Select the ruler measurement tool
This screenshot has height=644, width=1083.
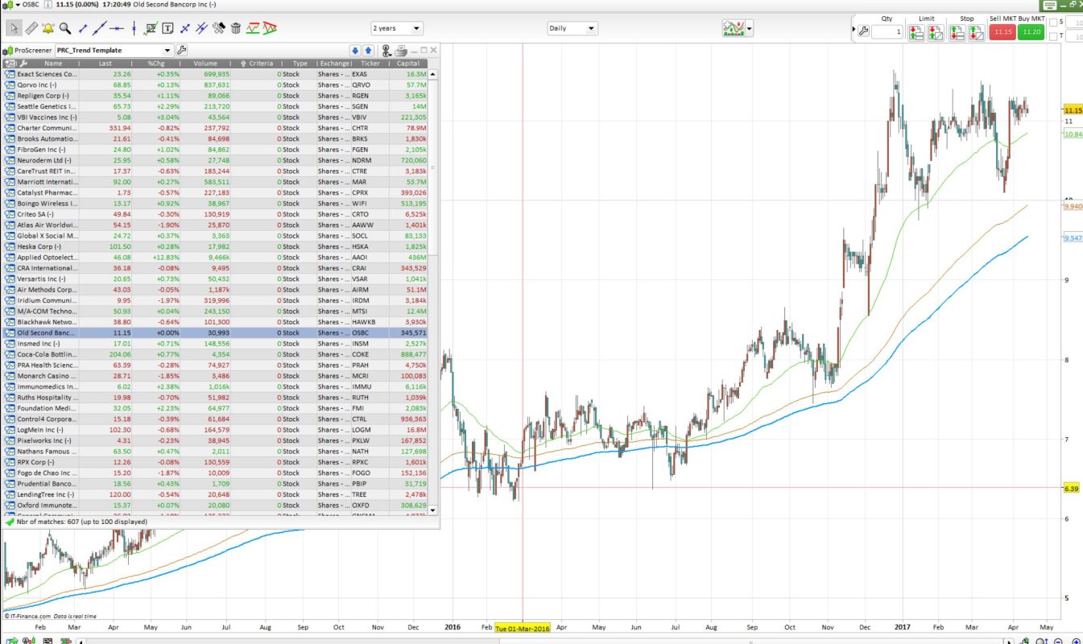31,28
